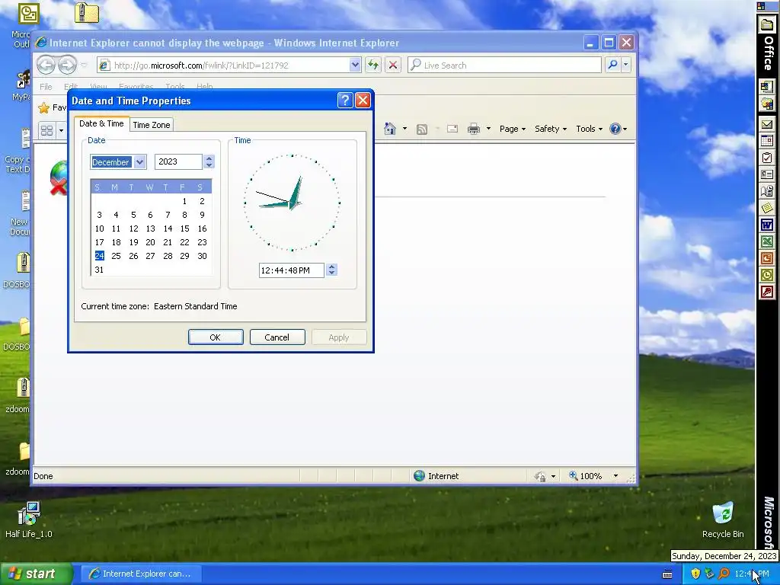Viewport: 780px width, 585px height.
Task: Click New Task clipboard icon on Office bar
Action: (x=767, y=158)
